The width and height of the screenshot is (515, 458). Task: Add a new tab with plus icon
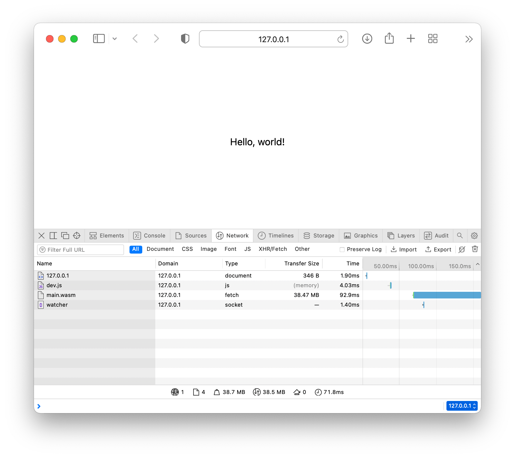coord(411,39)
